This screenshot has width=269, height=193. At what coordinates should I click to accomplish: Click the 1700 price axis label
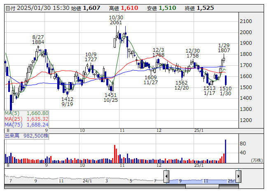(246, 65)
